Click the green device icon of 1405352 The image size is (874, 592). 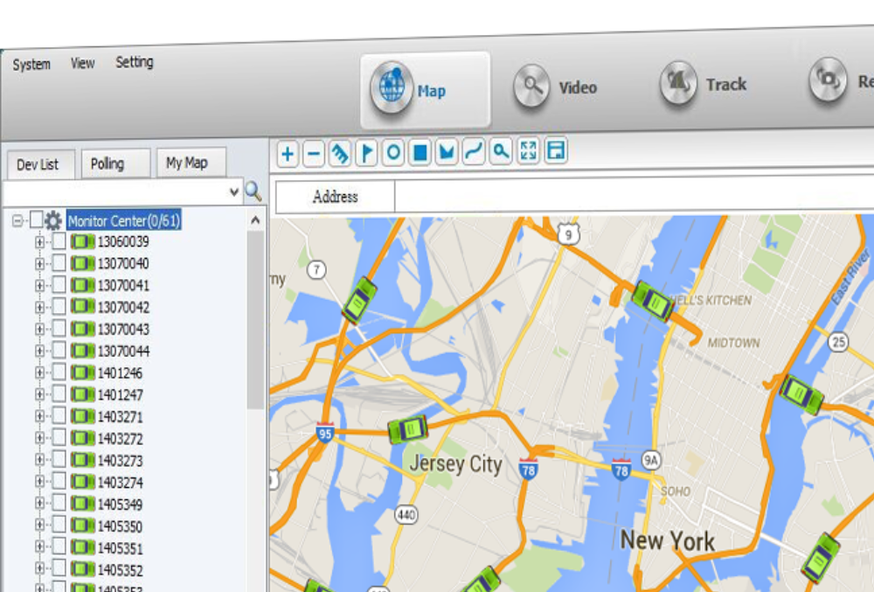coord(82,569)
